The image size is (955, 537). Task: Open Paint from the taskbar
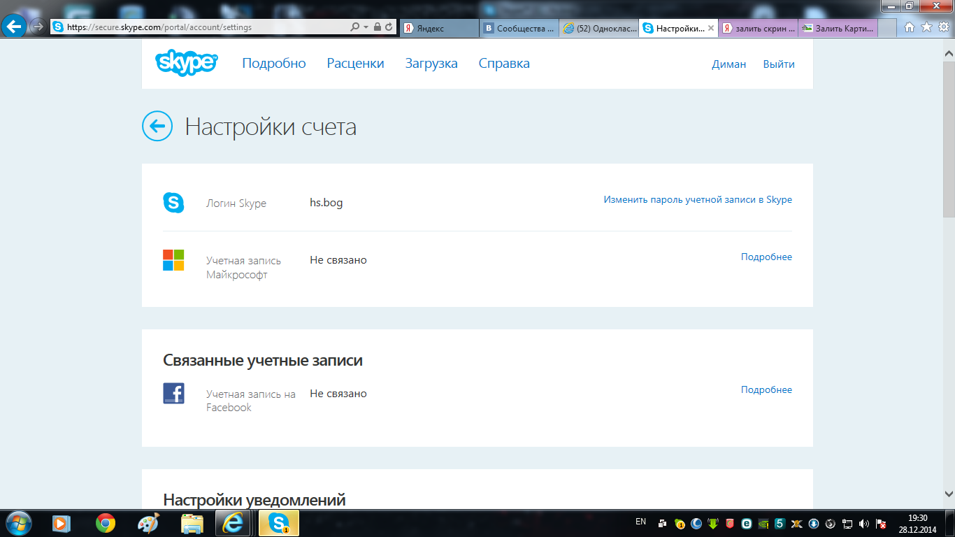pyautogui.click(x=148, y=522)
